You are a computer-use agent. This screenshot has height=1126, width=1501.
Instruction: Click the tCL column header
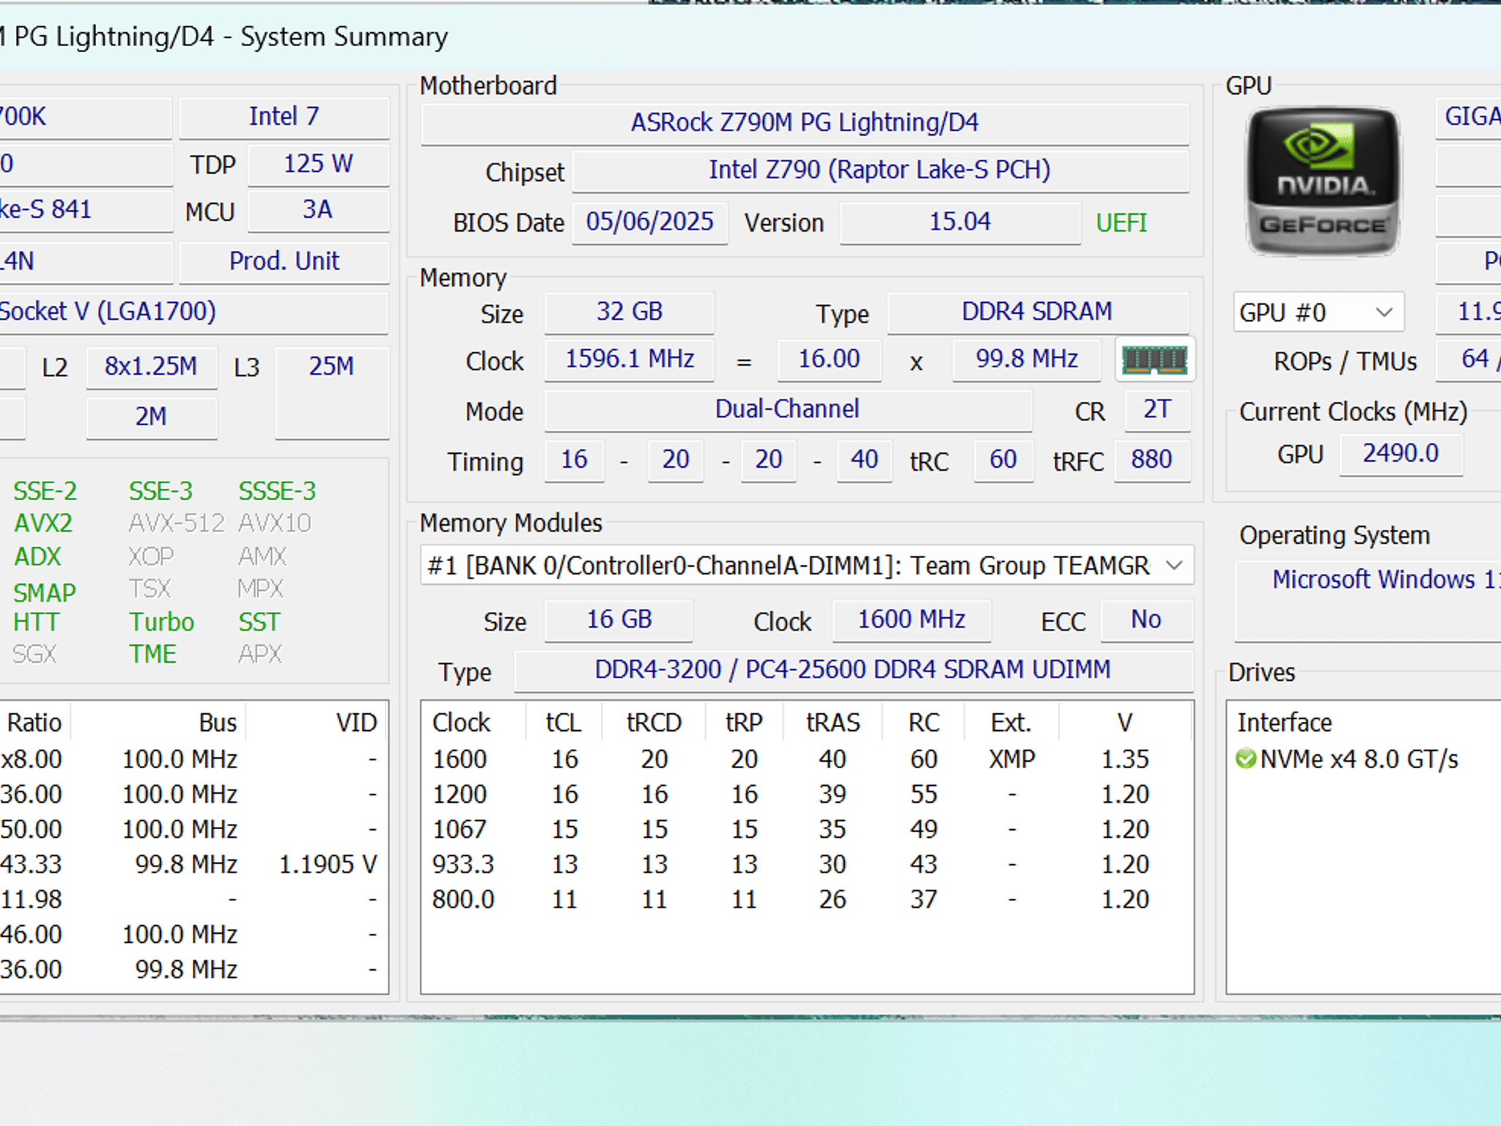tap(564, 723)
